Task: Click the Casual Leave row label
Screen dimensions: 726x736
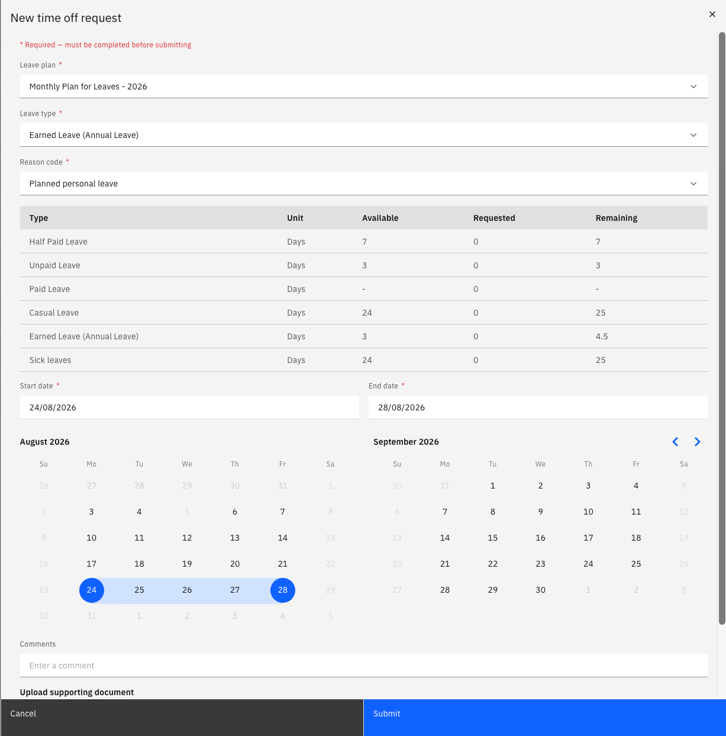Action: [x=54, y=313]
